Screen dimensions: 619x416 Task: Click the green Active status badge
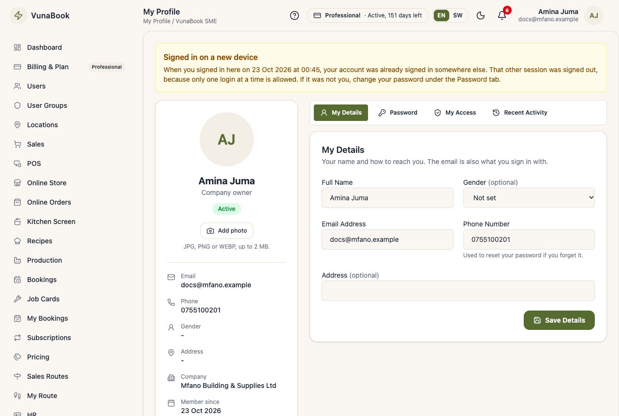point(227,209)
